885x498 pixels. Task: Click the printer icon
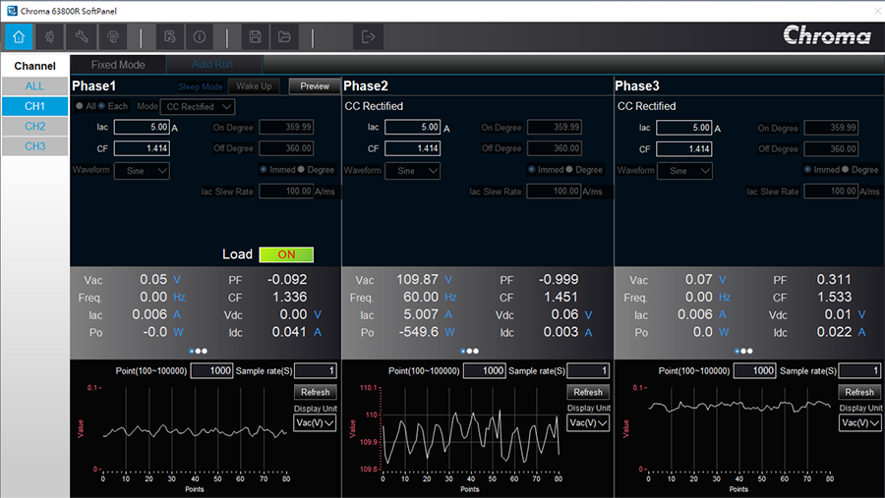(113, 36)
